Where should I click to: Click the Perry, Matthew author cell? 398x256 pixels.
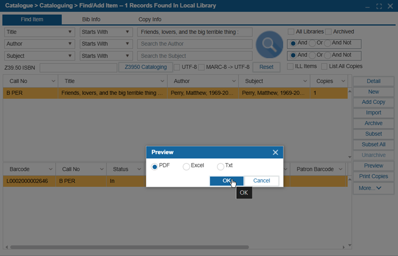coord(203,93)
